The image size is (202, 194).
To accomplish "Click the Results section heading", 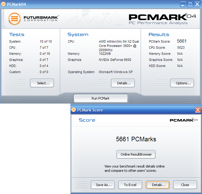I will pyautogui.click(x=159, y=34).
